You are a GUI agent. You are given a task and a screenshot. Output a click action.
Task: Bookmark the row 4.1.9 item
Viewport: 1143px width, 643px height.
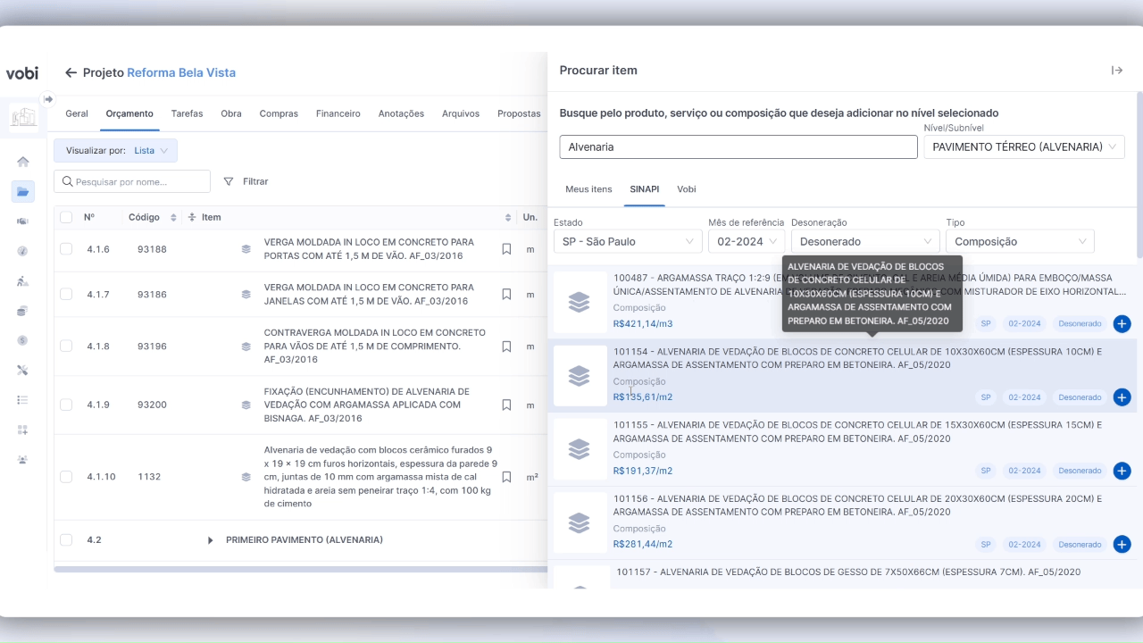tap(506, 405)
